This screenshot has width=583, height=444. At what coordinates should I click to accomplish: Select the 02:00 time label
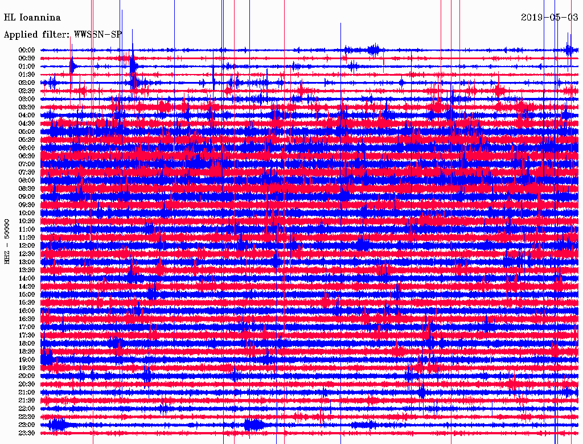pyautogui.click(x=27, y=83)
